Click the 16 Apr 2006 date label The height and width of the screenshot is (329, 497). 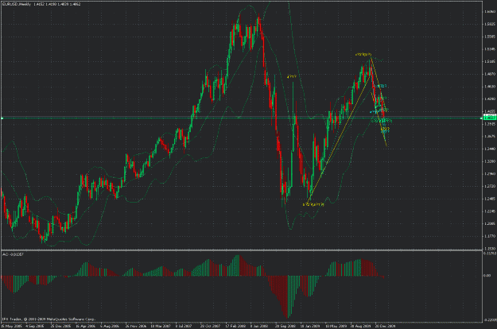coord(85,326)
